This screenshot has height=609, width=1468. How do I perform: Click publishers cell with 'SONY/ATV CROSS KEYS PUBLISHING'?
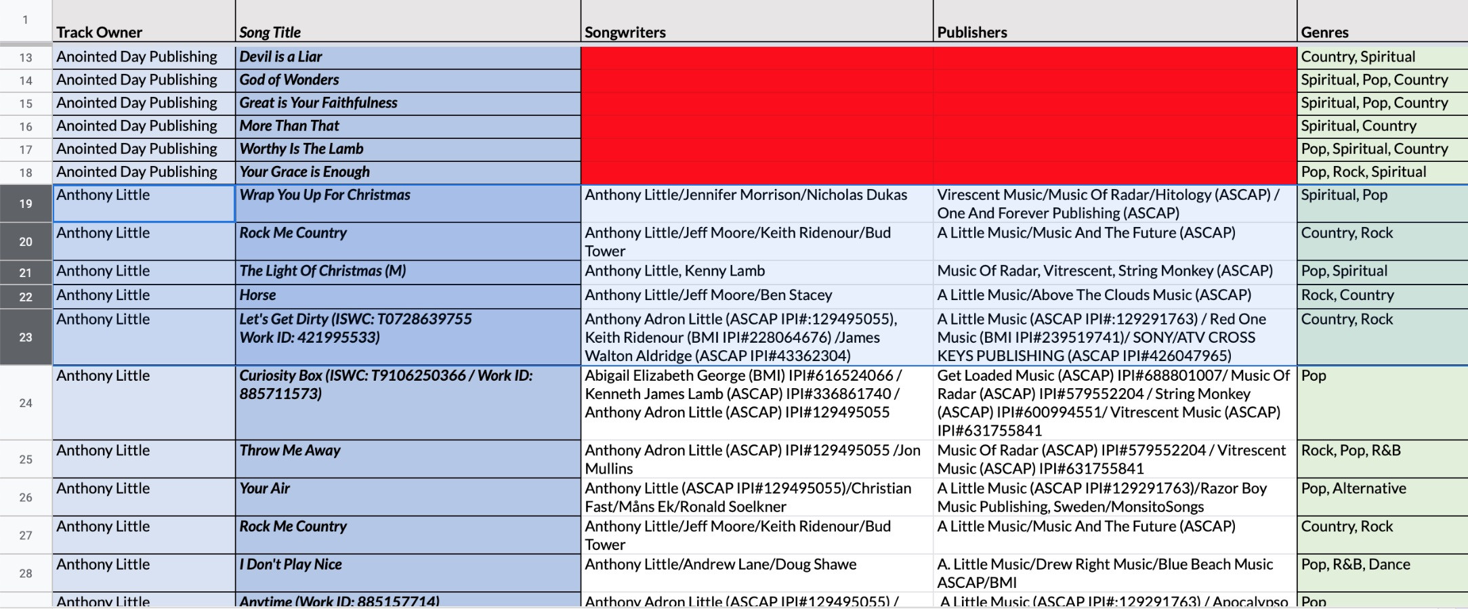pyautogui.click(x=1115, y=337)
